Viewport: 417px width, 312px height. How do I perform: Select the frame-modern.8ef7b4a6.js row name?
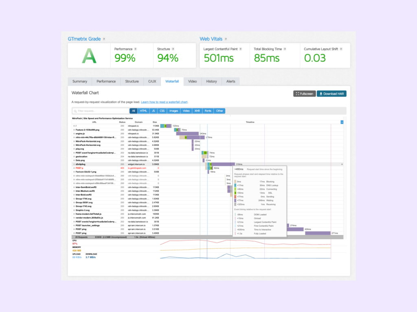(88, 214)
